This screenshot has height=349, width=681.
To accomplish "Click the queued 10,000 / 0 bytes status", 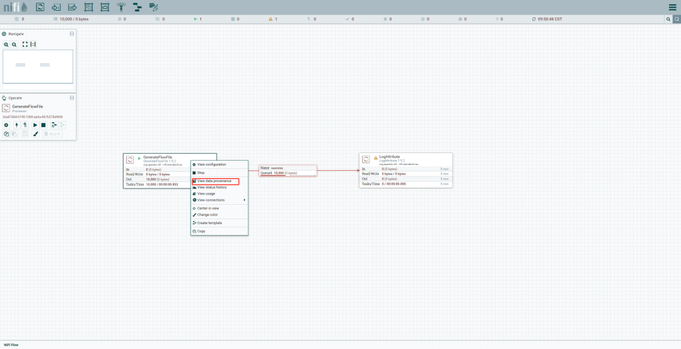I will 71,19.
